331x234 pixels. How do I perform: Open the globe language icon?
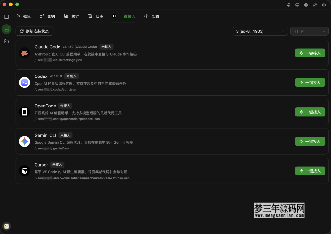[x=306, y=5]
